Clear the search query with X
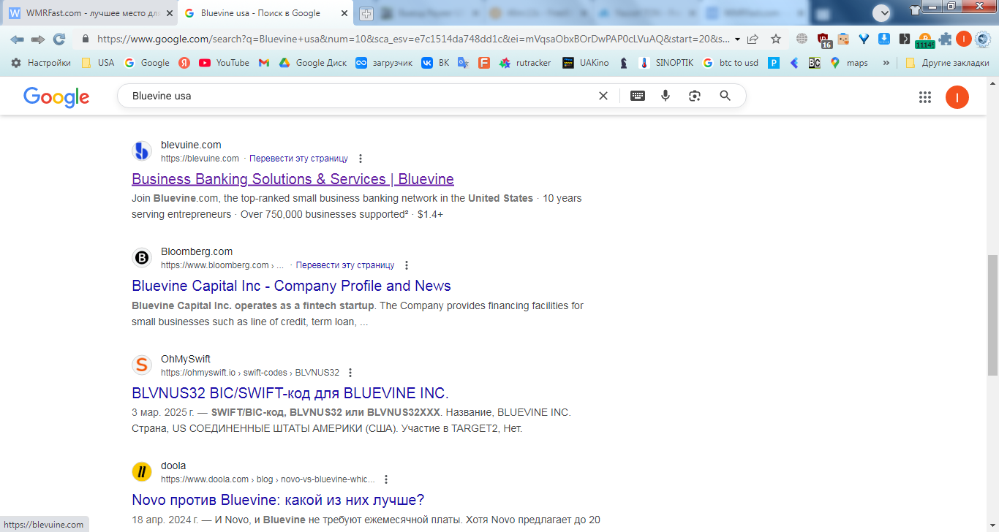999x532 pixels. click(603, 96)
